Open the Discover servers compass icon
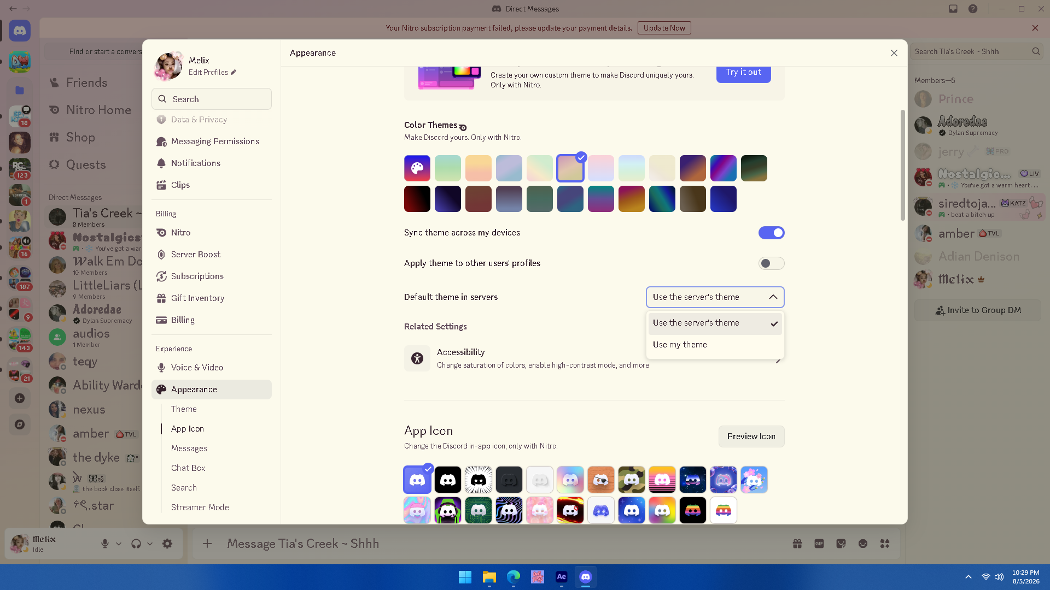The image size is (1050, 590). pos(20,424)
